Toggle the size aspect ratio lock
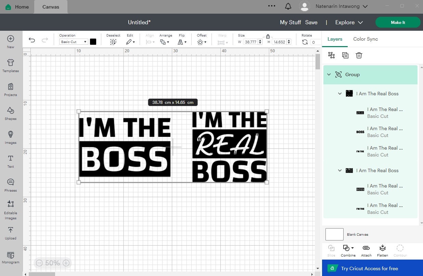 (268, 36)
